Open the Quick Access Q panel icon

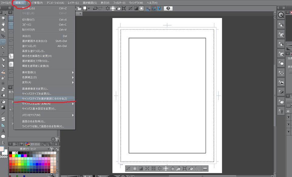[x=281, y=15]
